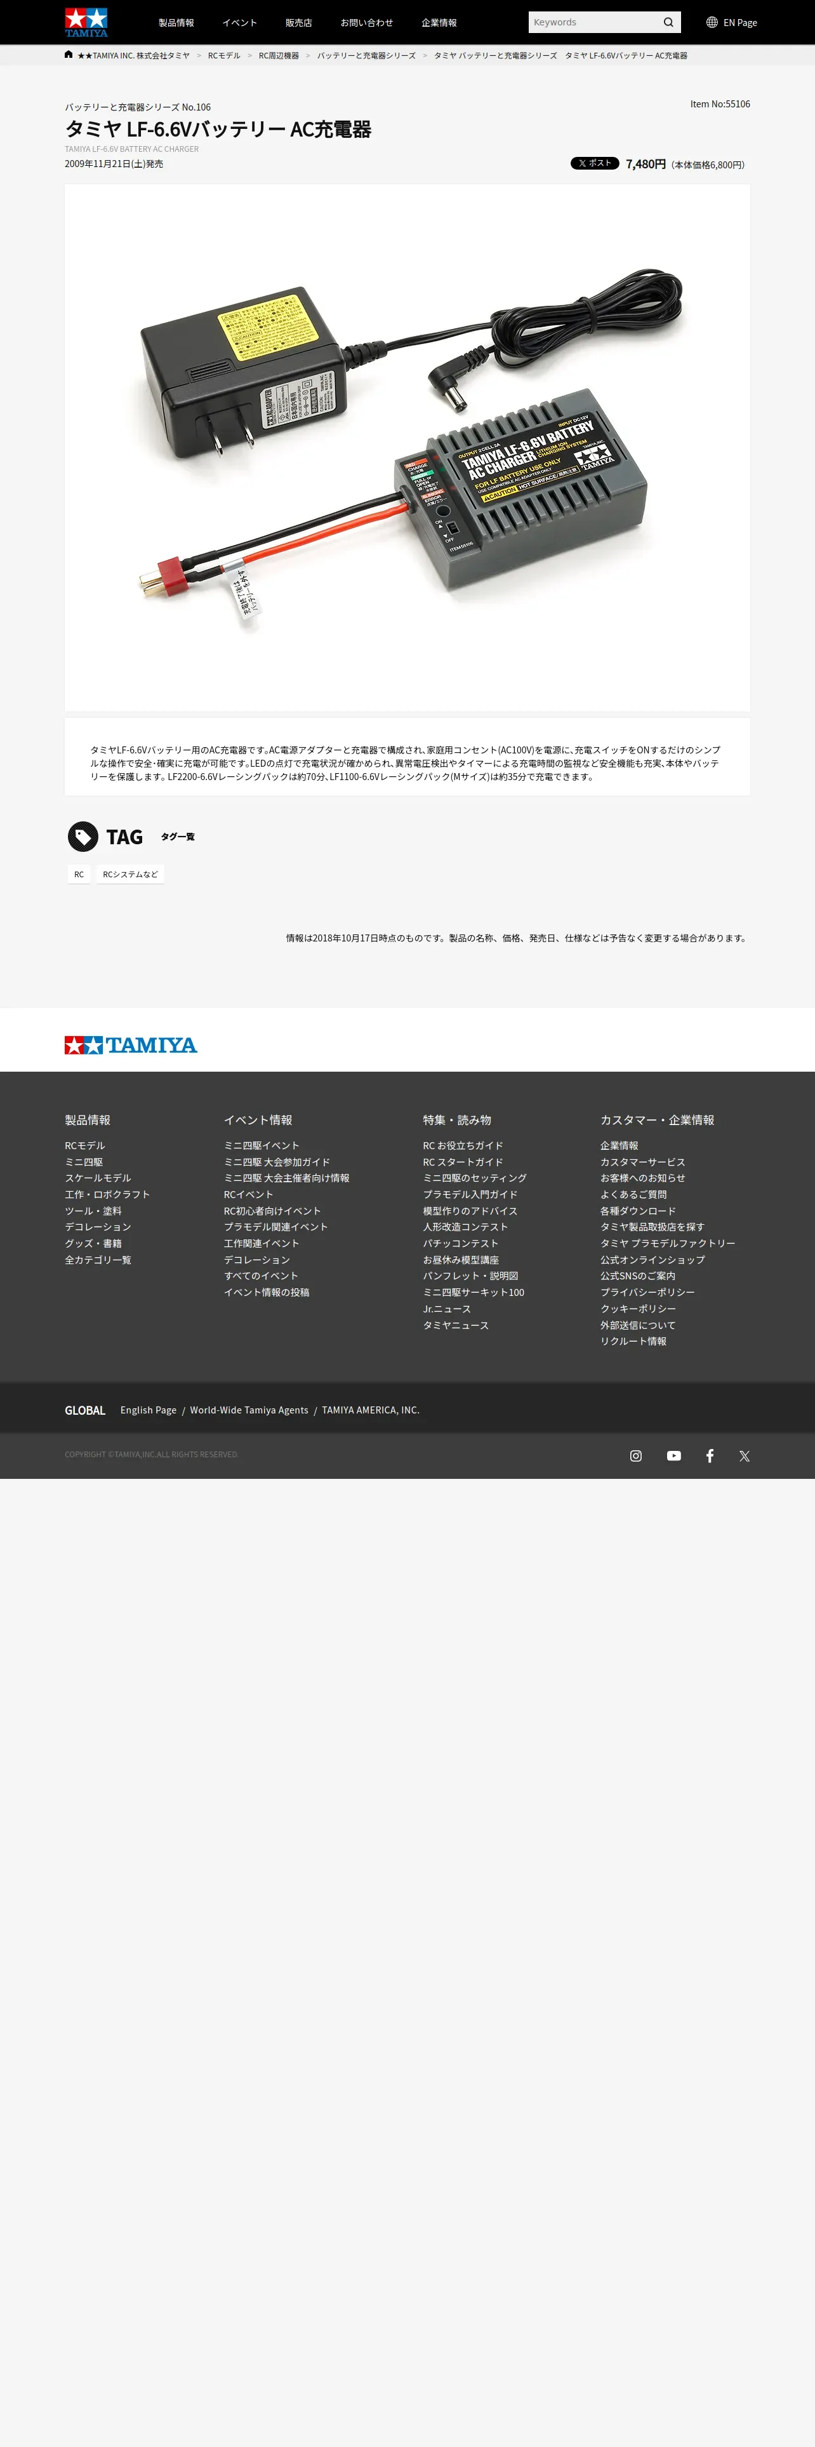The image size is (815, 2447).
Task: Click RC周辺機器 in the breadcrumb
Action: [279, 55]
